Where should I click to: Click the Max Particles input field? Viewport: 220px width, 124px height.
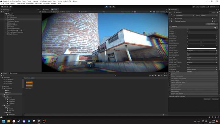[202, 64]
